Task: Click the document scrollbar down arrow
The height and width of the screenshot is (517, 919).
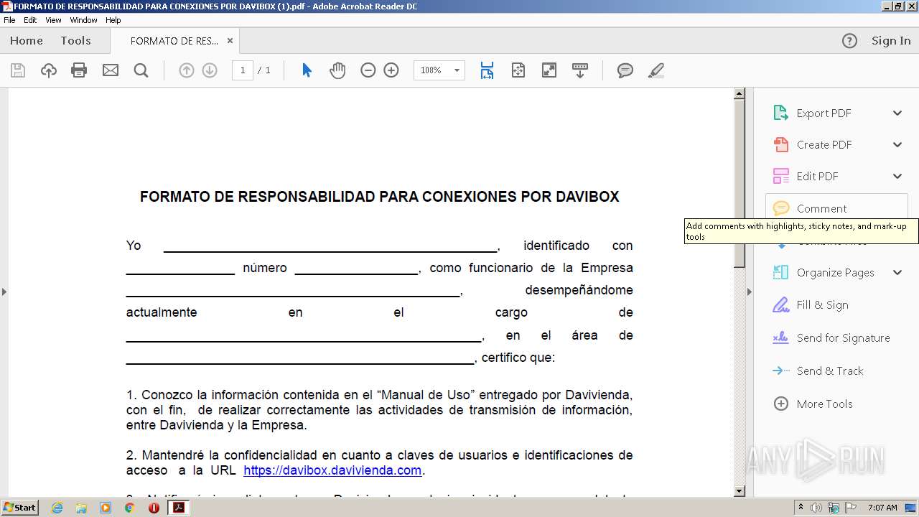Action: coord(740,491)
